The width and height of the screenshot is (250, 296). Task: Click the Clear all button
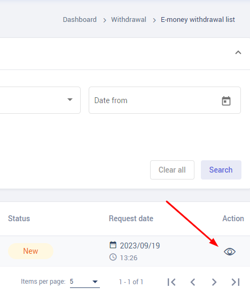pyautogui.click(x=172, y=170)
